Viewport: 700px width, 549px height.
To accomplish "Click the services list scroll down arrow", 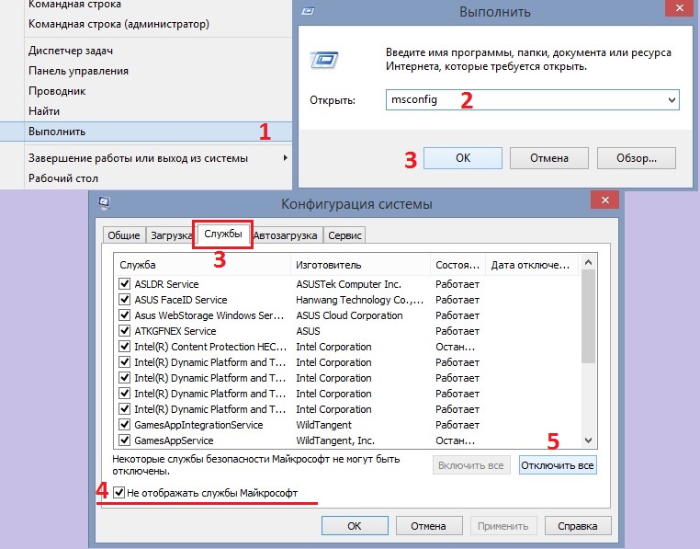I will click(589, 440).
